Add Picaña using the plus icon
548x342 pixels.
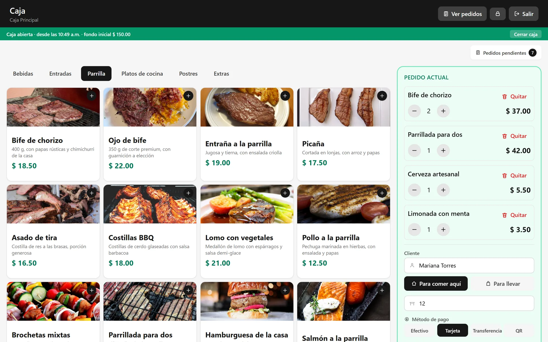point(382,96)
